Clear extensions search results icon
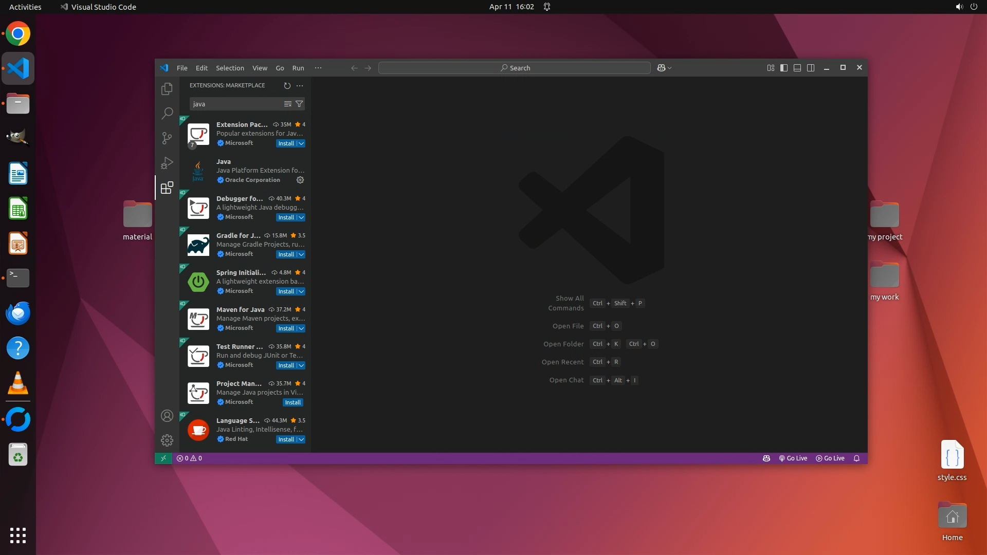This screenshot has width=987, height=555. (288, 104)
